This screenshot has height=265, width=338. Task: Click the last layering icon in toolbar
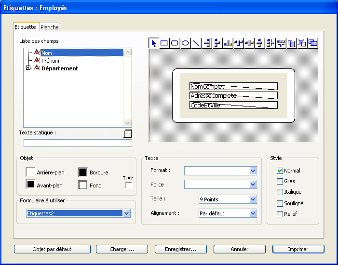point(313,43)
